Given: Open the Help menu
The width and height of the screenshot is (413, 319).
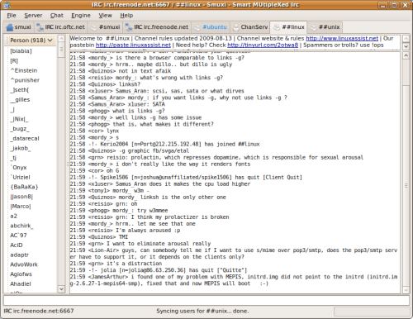Looking at the screenshot, I should coord(126,16).
